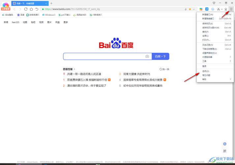Go to home page using house icon
235x165 pixels.
[31, 9]
